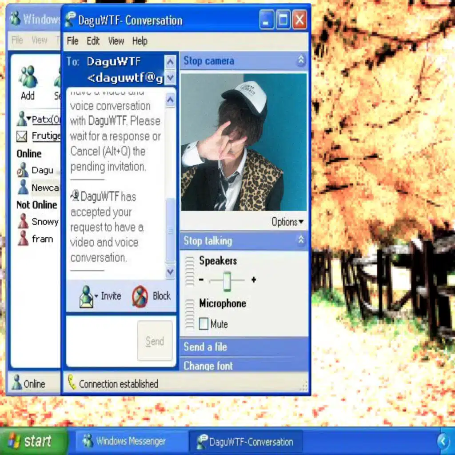Click the Change font link

click(x=208, y=366)
